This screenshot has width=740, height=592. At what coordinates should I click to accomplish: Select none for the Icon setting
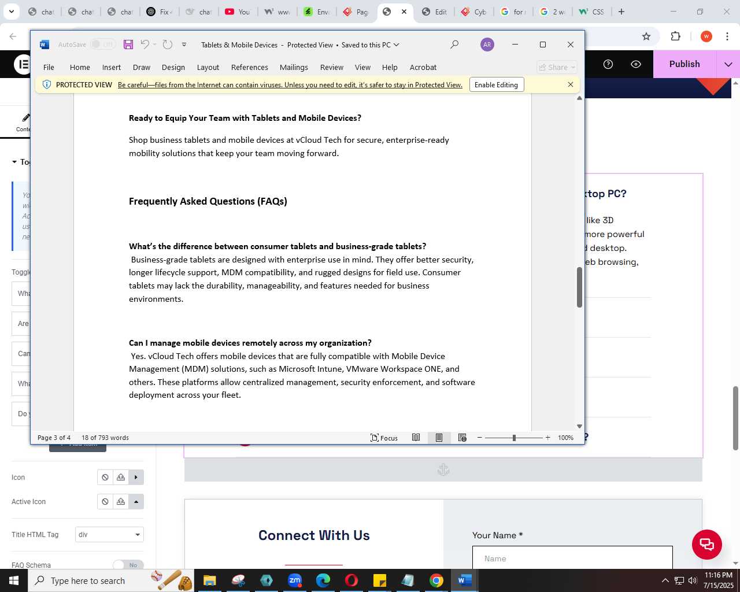(x=105, y=477)
